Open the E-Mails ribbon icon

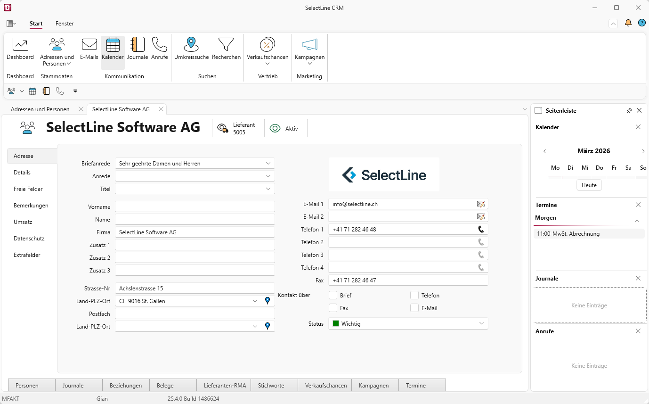[89, 49]
